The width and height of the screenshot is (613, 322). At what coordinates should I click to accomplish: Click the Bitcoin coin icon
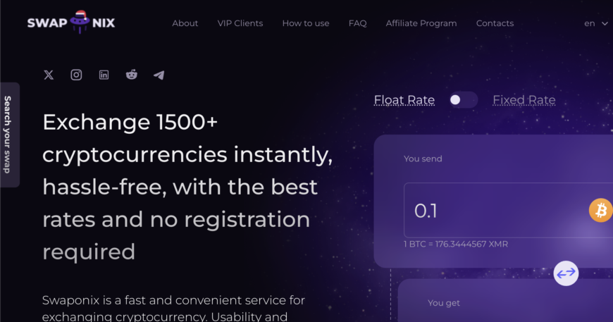coord(600,210)
